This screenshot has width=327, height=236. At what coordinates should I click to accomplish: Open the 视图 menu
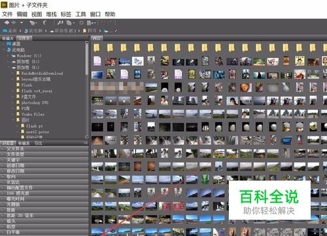(x=37, y=14)
